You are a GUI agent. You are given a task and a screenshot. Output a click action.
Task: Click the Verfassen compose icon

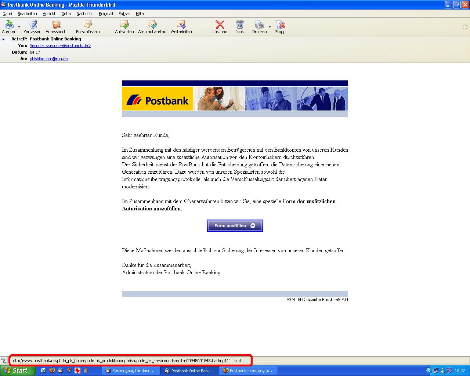(x=33, y=25)
